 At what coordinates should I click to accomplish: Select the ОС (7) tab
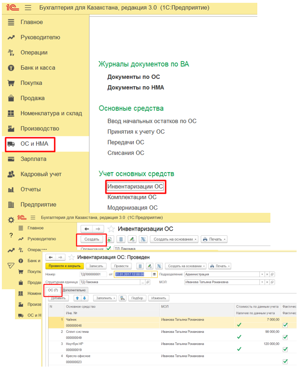tap(53, 291)
